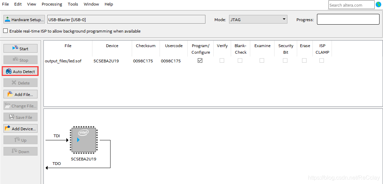The width and height of the screenshot is (383, 184).
Task: Open the Edit menu
Action: (x=18, y=4)
